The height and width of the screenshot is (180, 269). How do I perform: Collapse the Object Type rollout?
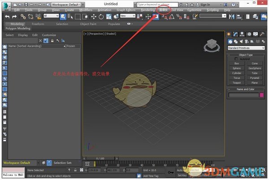(246, 54)
